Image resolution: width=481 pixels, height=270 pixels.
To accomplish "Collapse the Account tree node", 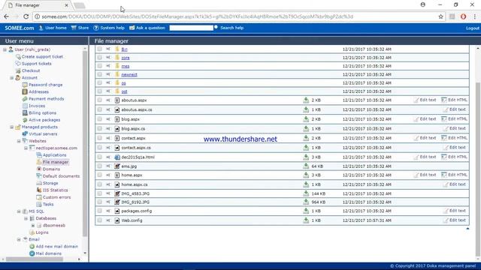I will tap(12, 78).
